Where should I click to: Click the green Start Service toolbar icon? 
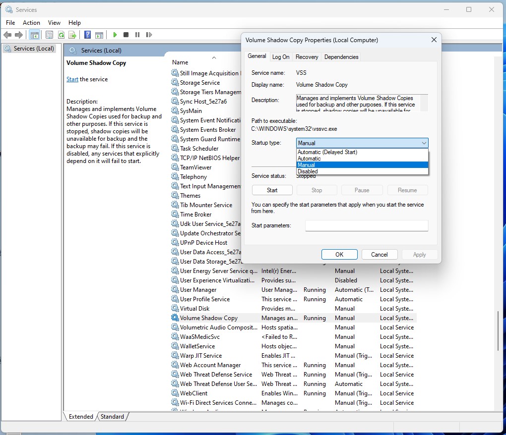pos(115,35)
